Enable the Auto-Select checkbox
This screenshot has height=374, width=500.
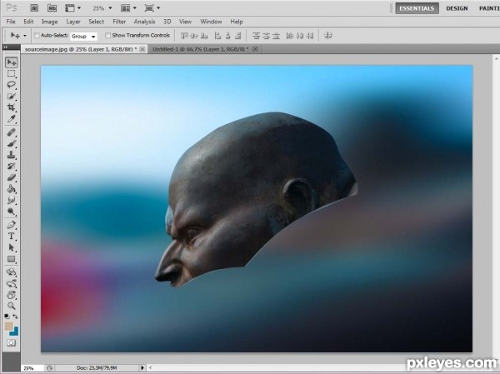[x=37, y=35]
